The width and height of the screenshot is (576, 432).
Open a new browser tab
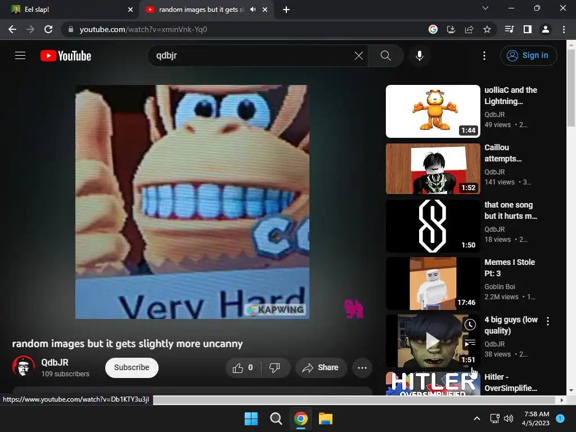(286, 10)
